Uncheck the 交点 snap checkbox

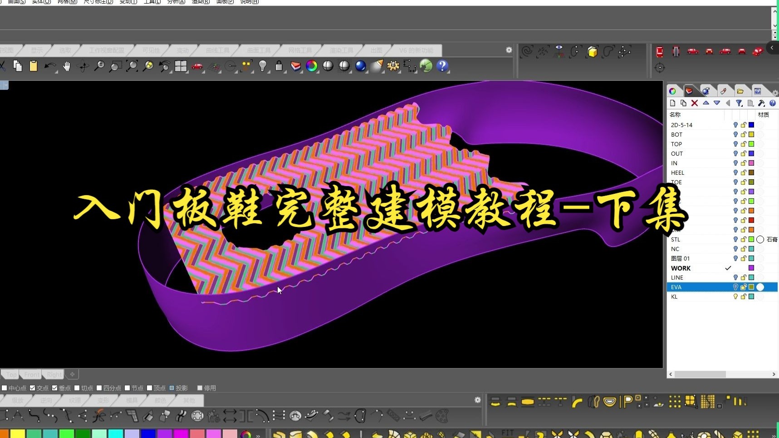click(x=32, y=388)
